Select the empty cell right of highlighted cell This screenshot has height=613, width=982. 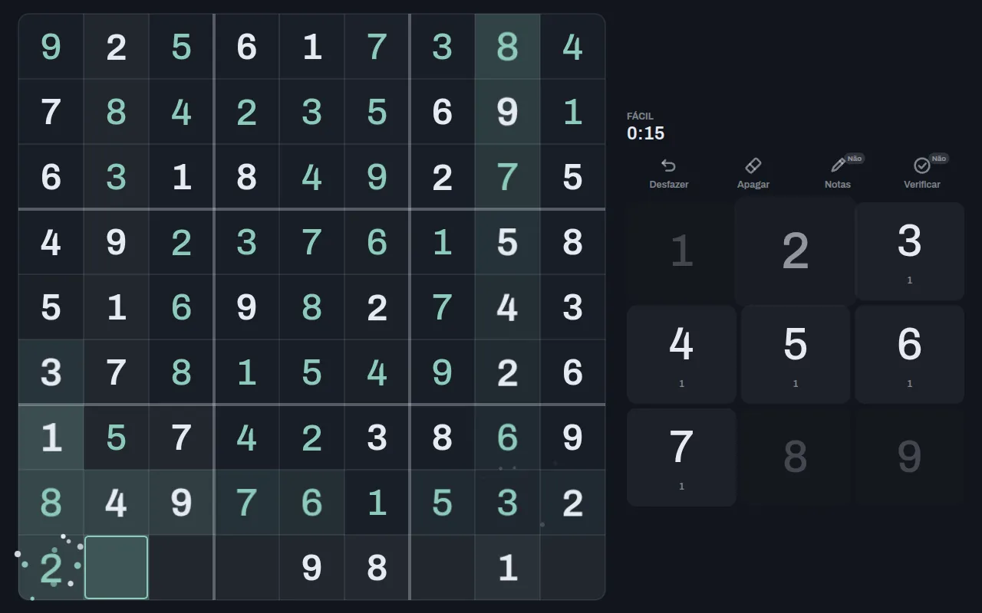pos(181,567)
